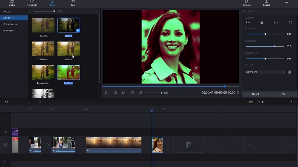
Task: Switch to the Transition tab
Action: click(x=32, y=3)
